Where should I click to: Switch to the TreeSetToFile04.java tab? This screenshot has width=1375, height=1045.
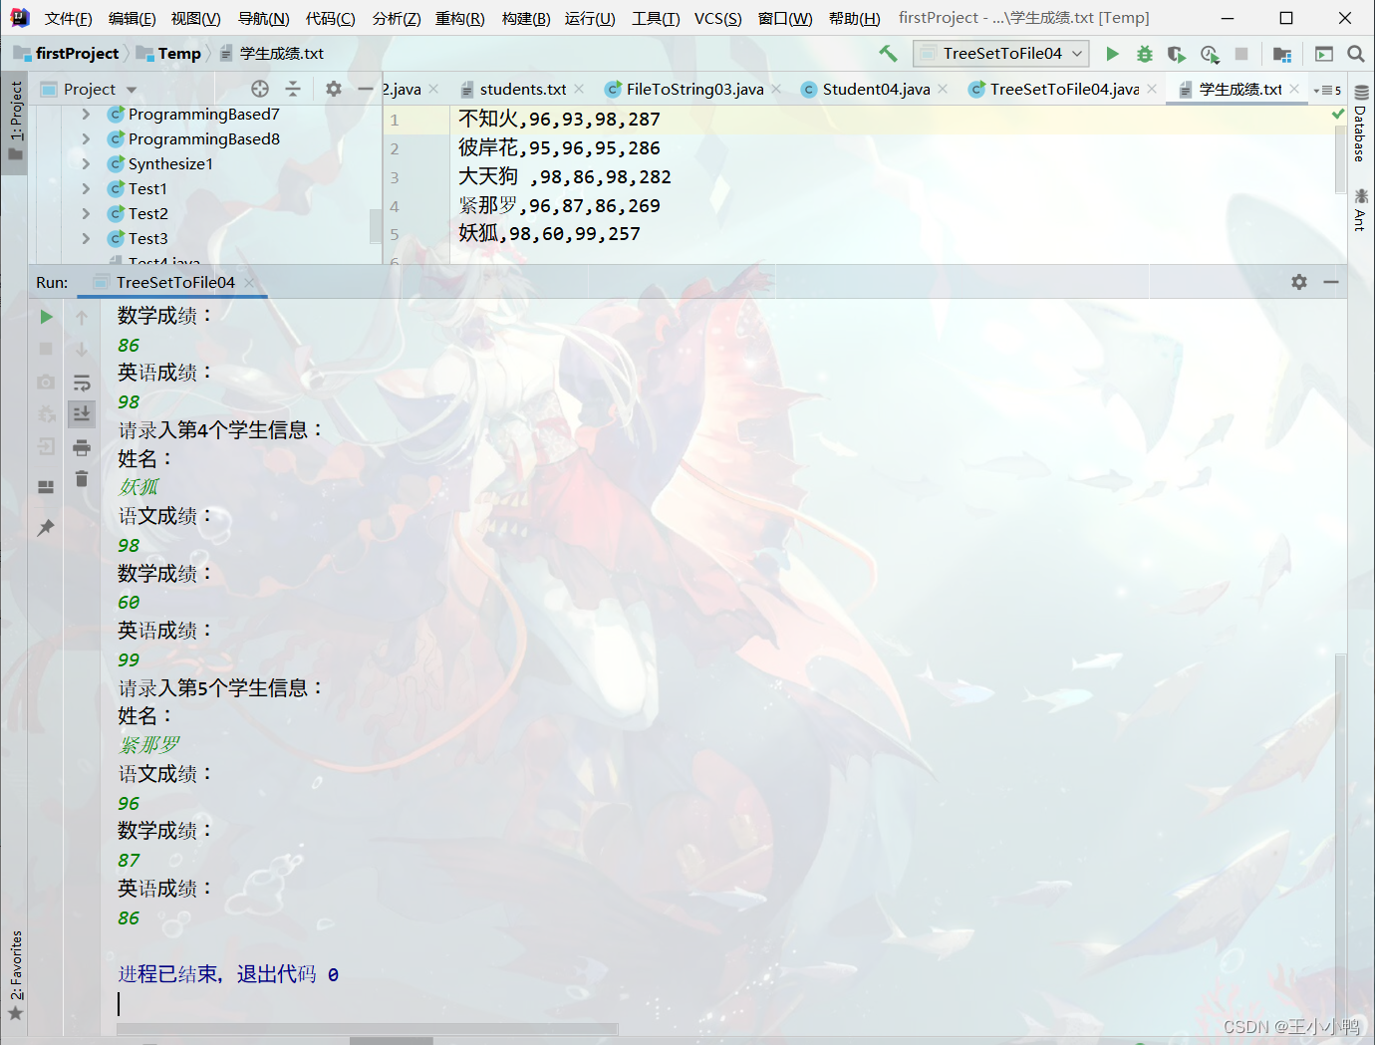point(1064,90)
